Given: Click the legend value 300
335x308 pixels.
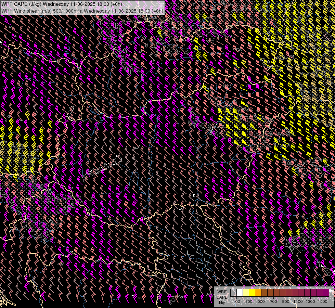Looking at the screenshot, I should coord(249,301).
